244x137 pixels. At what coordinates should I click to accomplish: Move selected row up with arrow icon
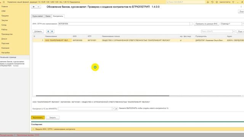point(48,31)
